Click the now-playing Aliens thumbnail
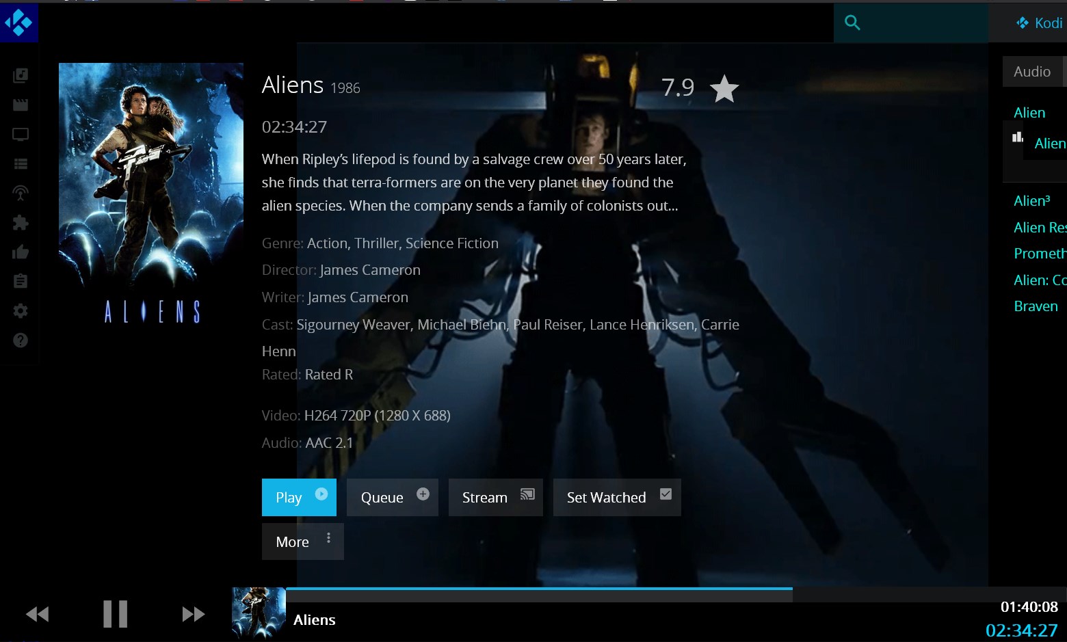The width and height of the screenshot is (1067, 642). [x=259, y=614]
